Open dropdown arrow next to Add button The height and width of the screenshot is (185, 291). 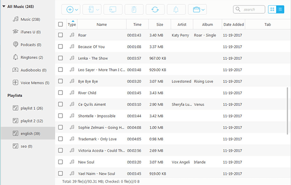click(77, 10)
